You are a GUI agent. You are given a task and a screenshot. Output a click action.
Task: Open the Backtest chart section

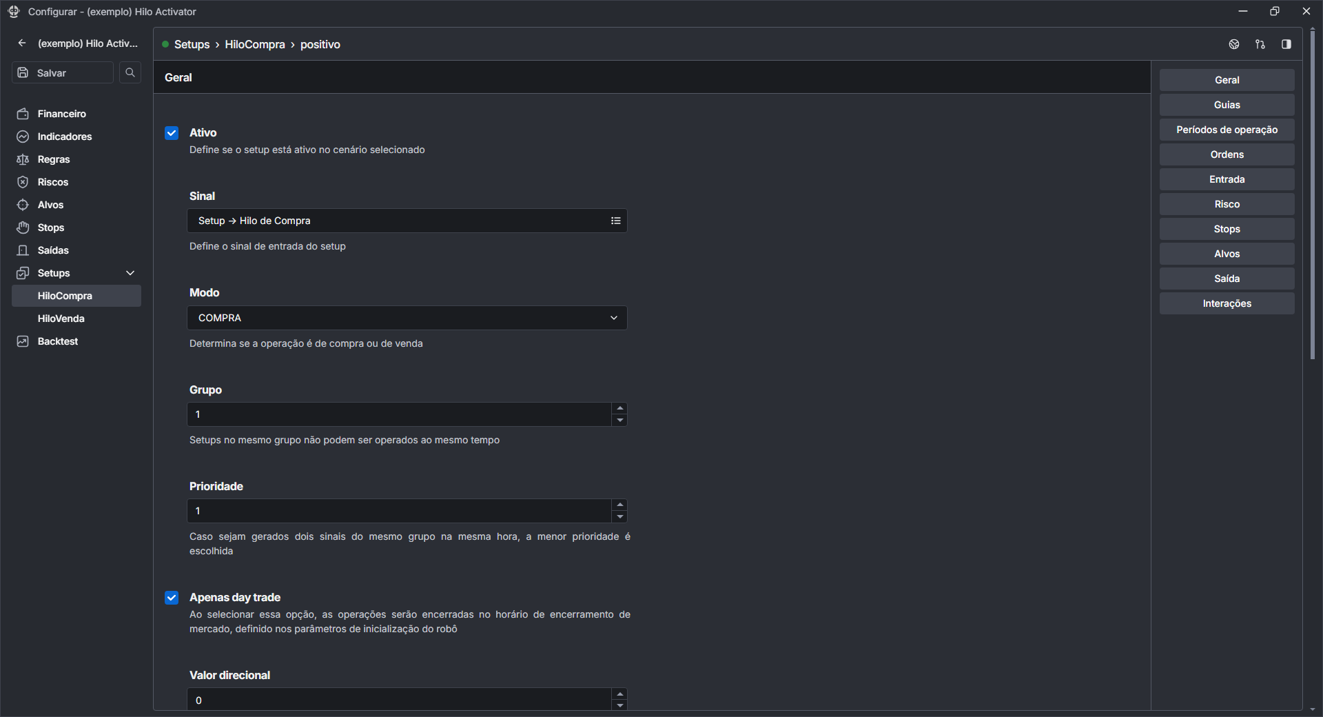[57, 341]
